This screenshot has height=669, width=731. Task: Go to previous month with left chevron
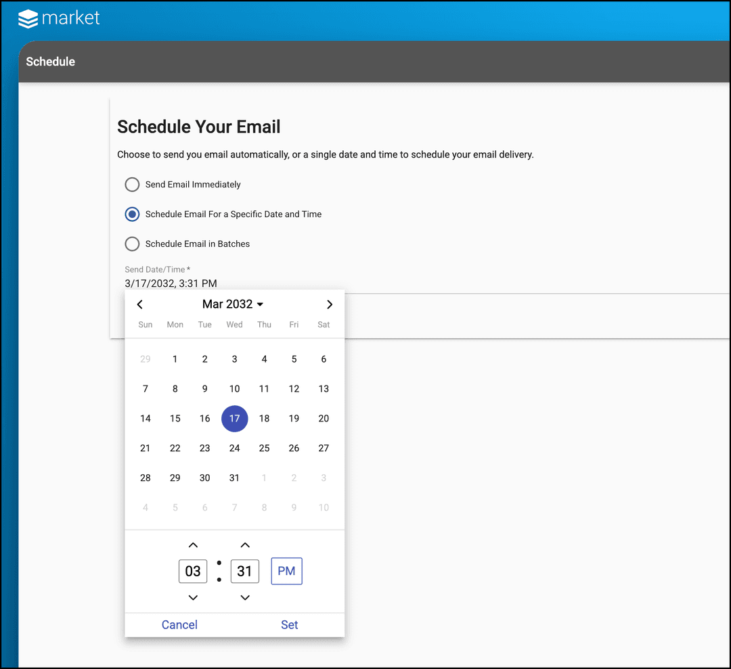140,304
